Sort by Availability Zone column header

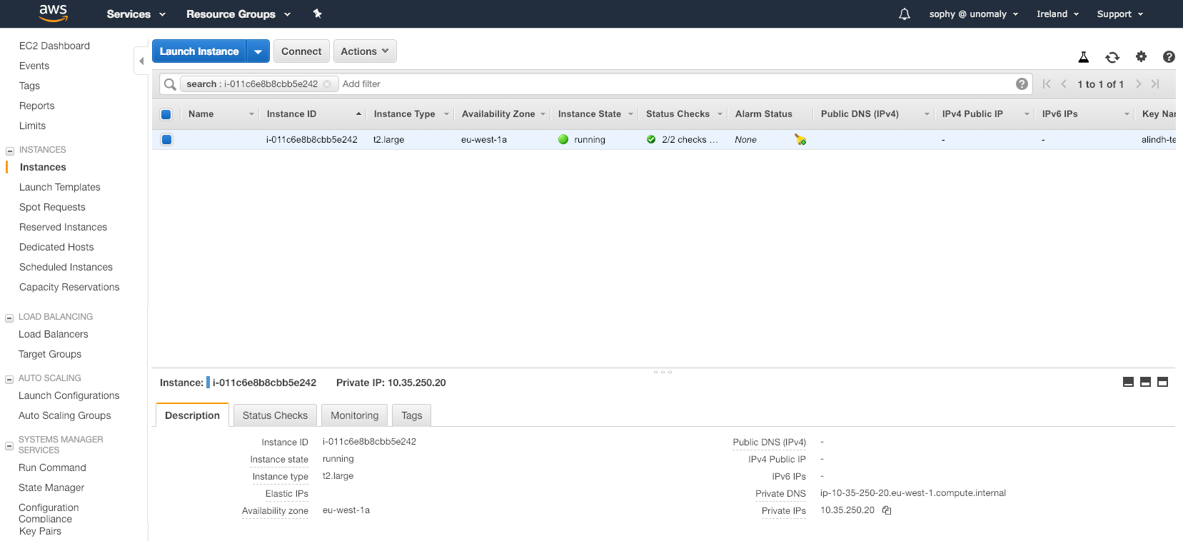[x=503, y=114]
